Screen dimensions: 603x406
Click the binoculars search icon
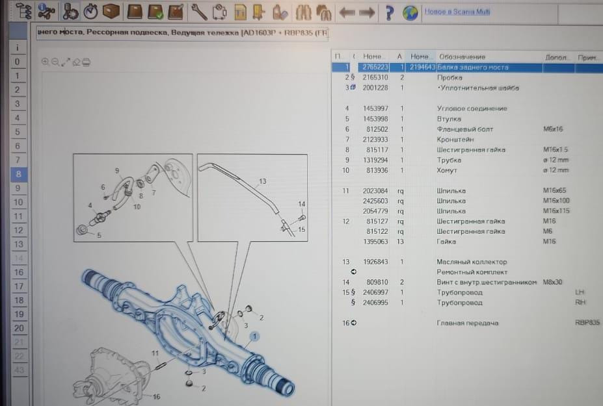click(302, 12)
